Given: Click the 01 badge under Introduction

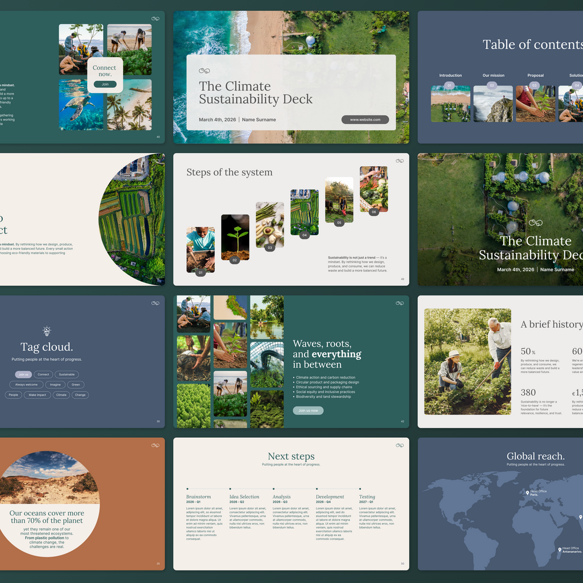Looking at the screenshot, I should [x=450, y=86].
